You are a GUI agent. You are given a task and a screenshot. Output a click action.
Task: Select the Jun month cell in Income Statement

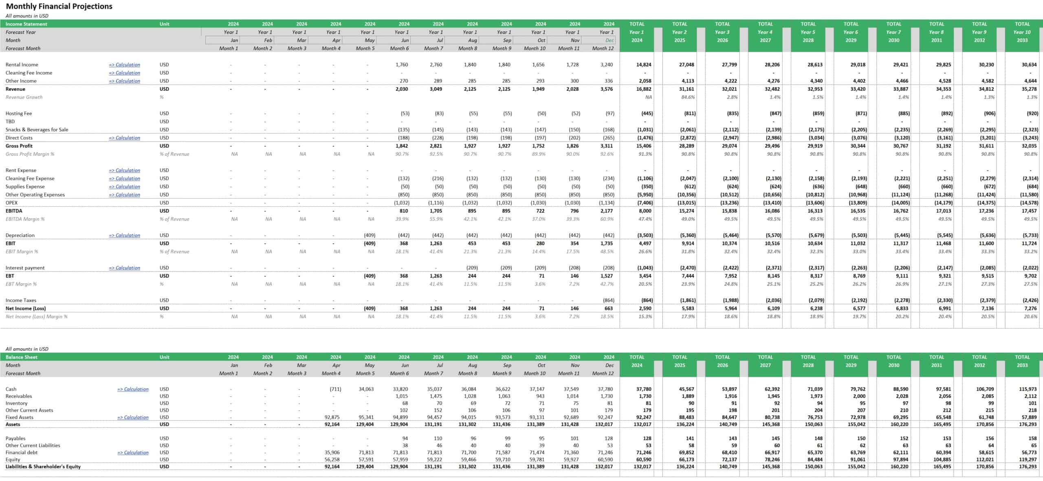(x=394, y=40)
